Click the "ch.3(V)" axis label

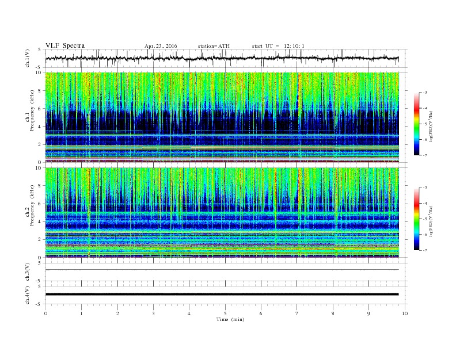28,272
